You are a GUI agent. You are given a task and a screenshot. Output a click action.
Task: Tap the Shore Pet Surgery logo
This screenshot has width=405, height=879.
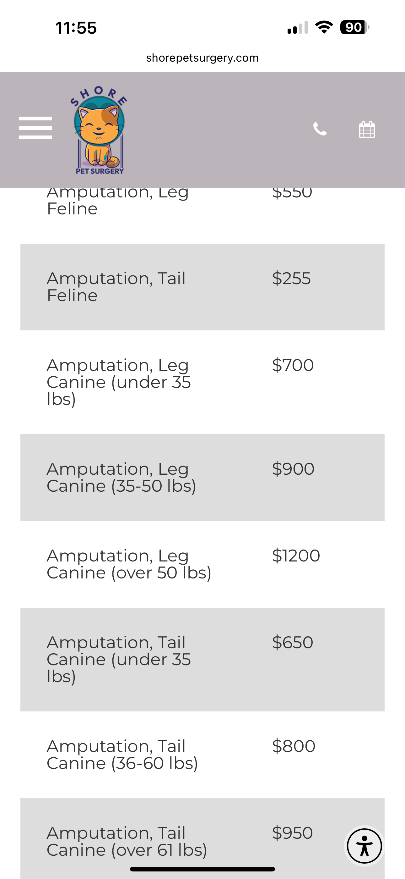point(99,130)
